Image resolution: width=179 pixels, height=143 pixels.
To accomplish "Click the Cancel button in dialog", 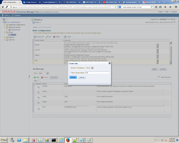I will point(82,77).
